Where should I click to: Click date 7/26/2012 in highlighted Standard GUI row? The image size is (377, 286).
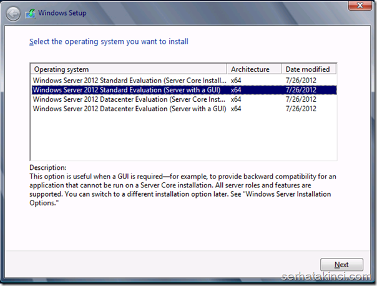(x=301, y=90)
